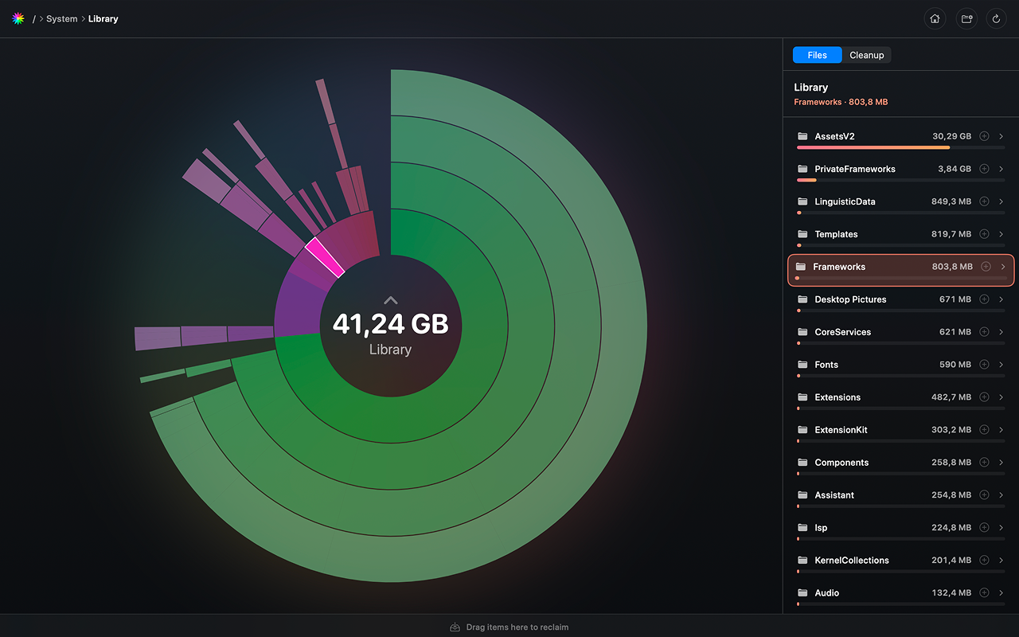
Task: Click the AssetsV2 folder icon
Action: point(802,136)
